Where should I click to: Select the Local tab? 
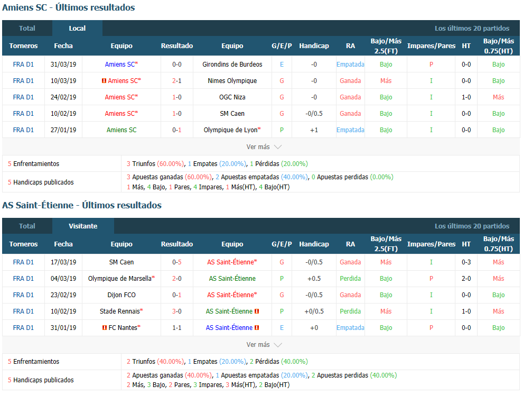[77, 29]
